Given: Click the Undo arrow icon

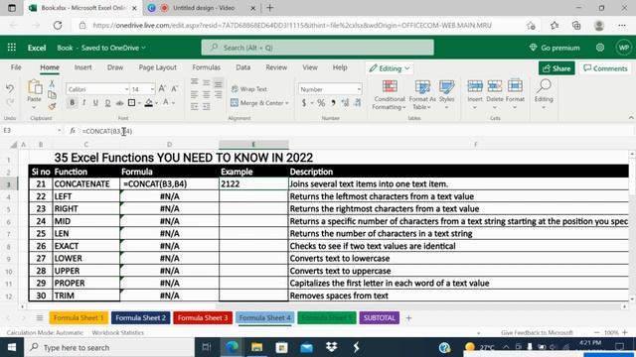Looking at the screenshot, I should pos(10,88).
